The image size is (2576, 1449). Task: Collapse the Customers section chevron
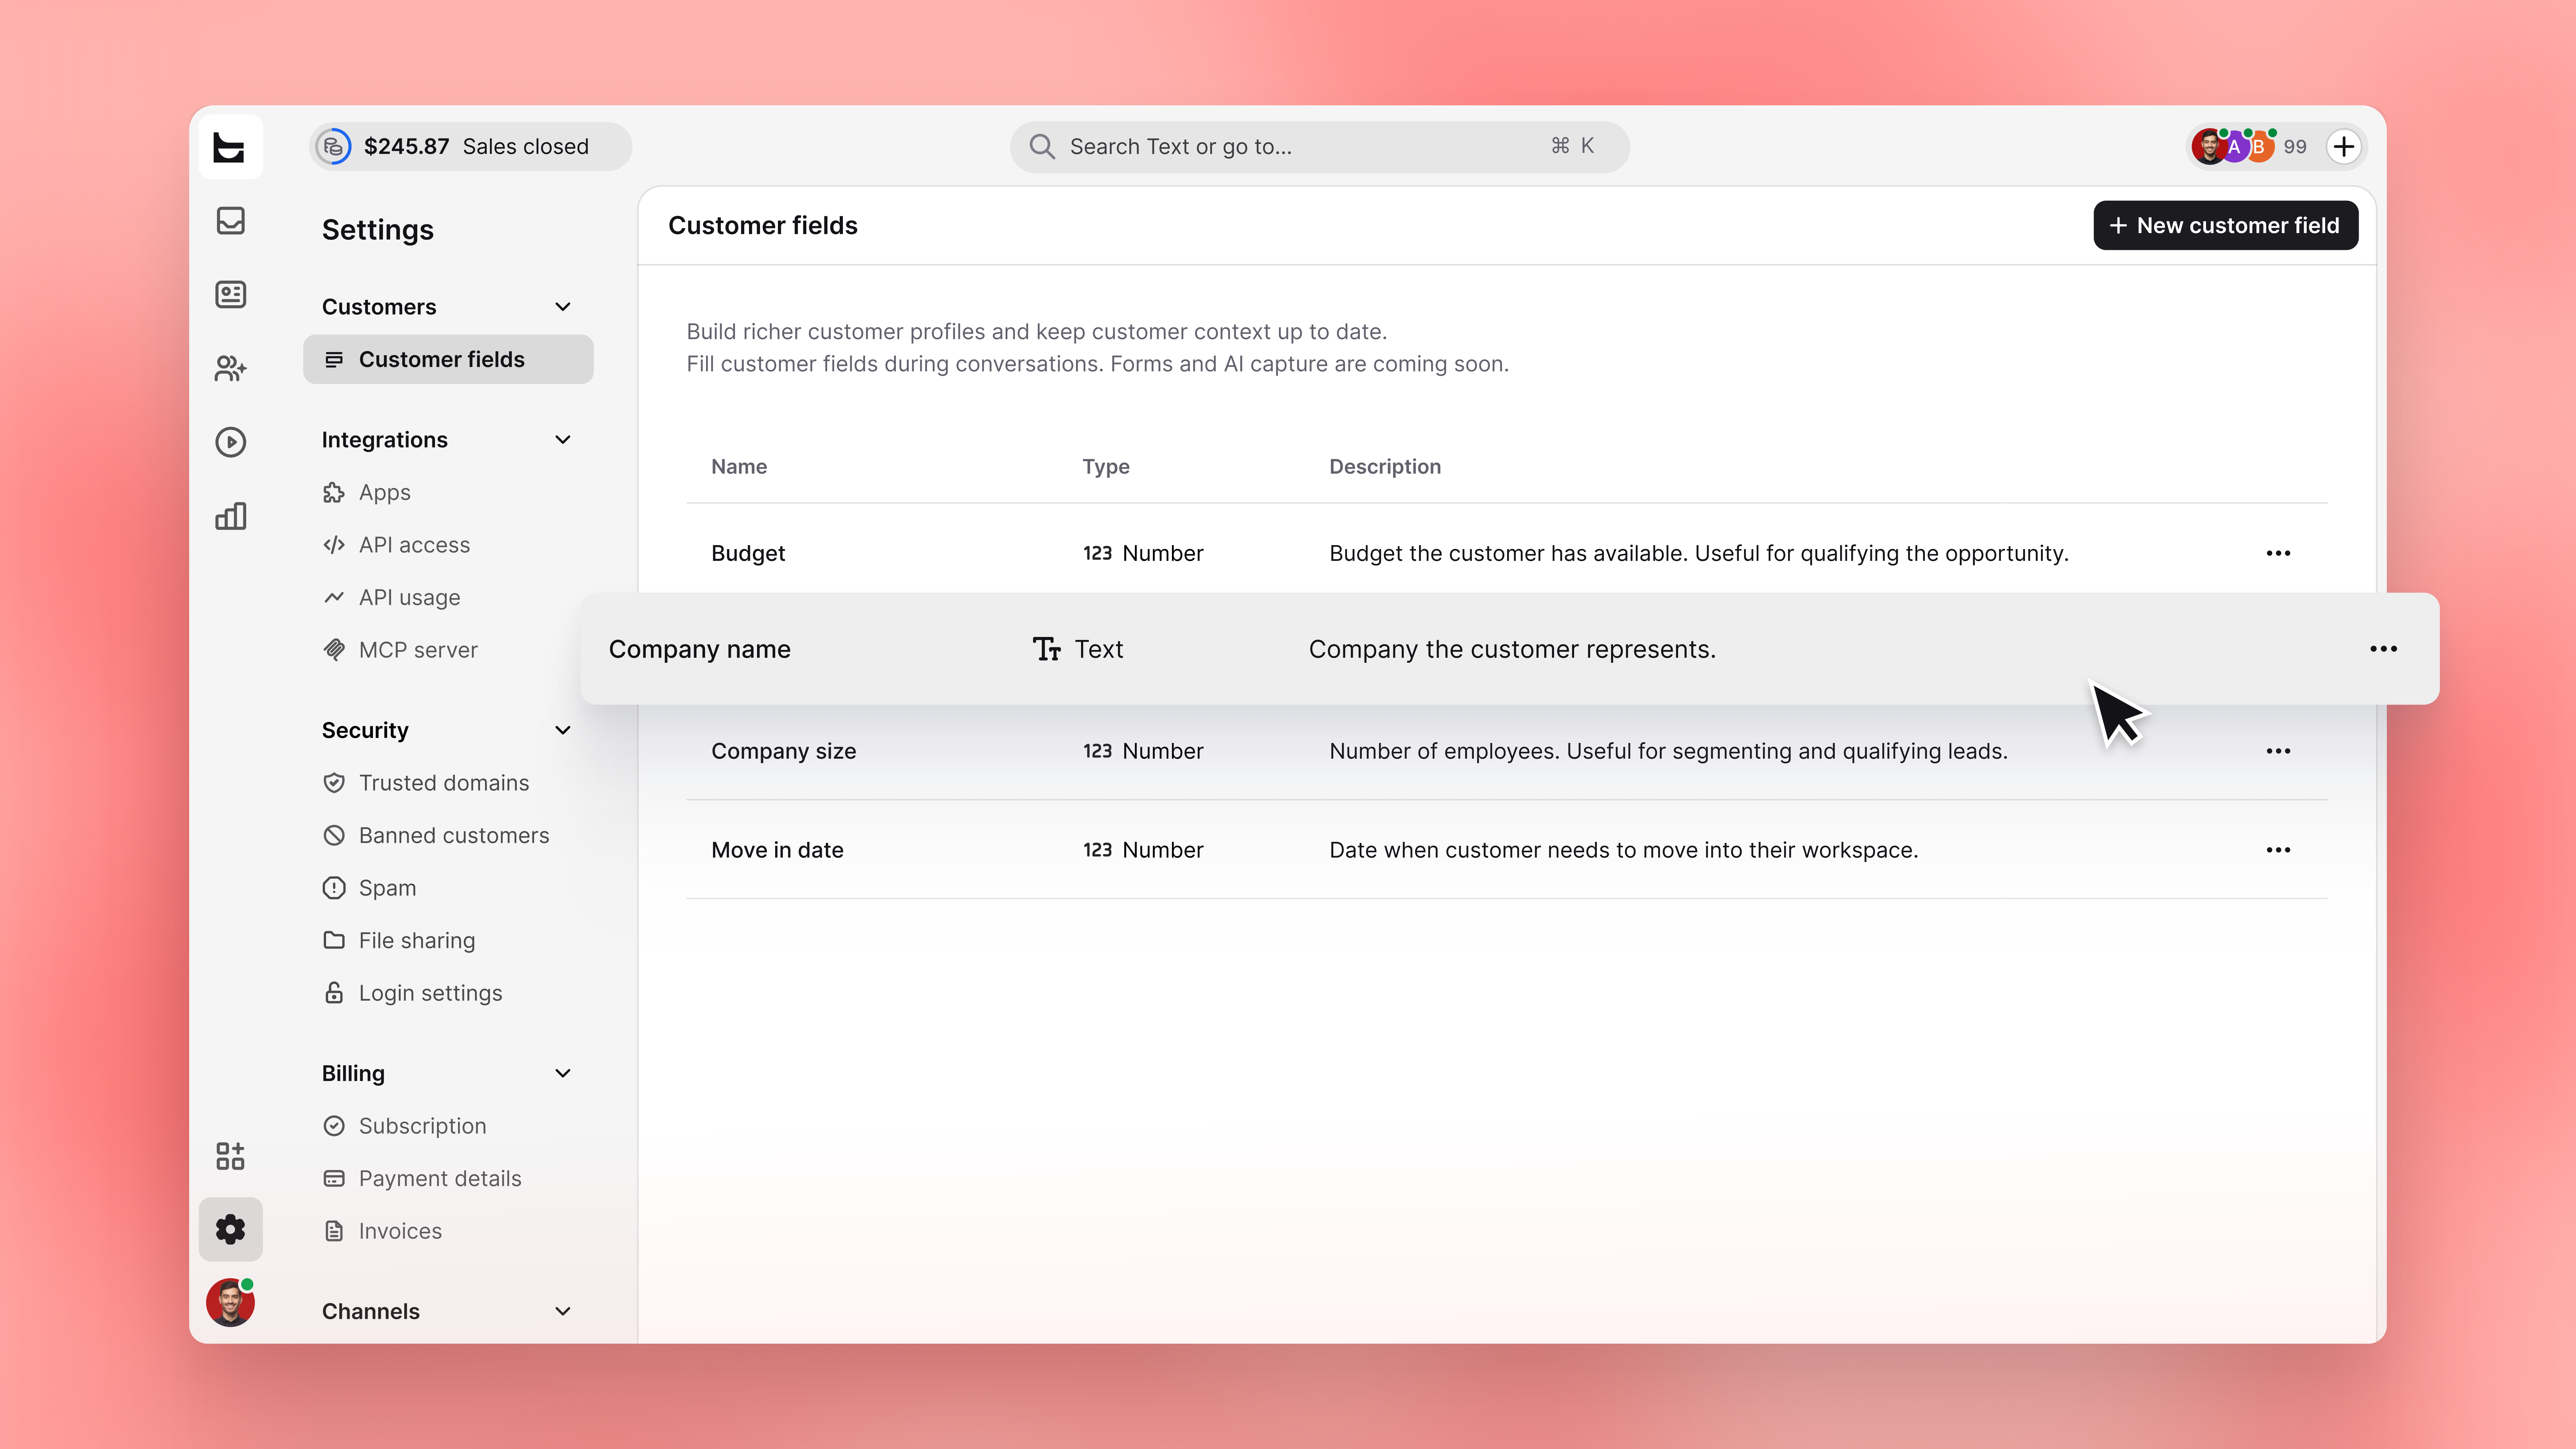pos(563,307)
